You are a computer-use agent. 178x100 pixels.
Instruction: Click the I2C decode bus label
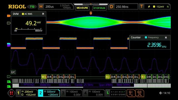point(13,72)
